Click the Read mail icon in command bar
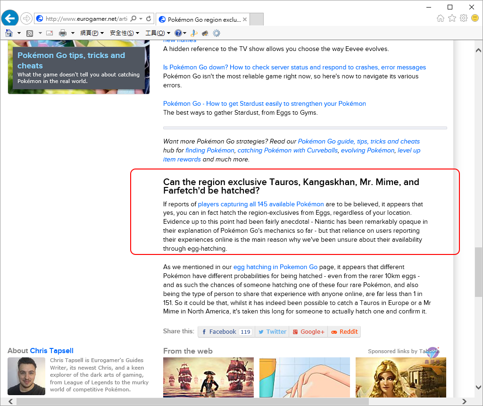Screen dimensions: 483x406 50,33
